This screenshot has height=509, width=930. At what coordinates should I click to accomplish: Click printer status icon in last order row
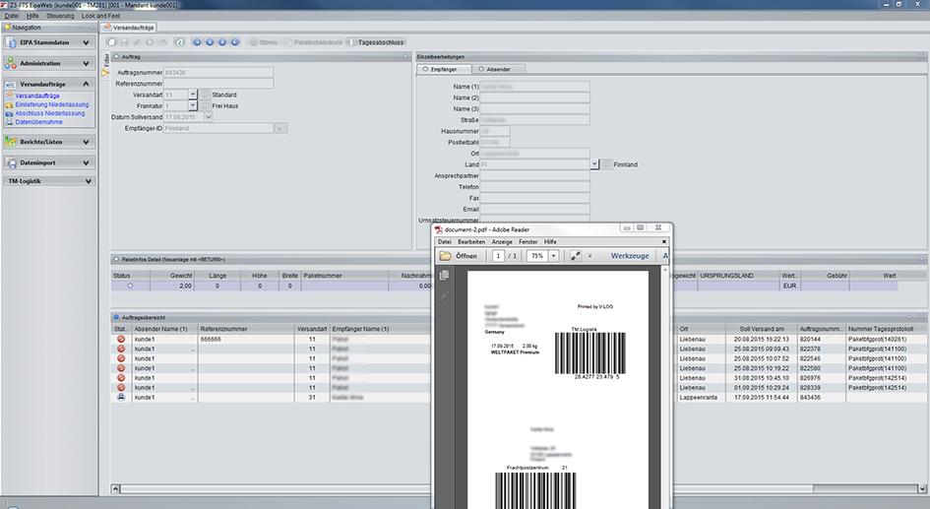pyautogui.click(x=121, y=397)
